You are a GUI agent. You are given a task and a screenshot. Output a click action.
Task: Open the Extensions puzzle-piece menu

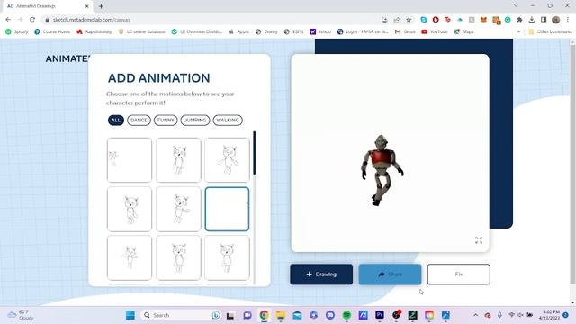[519, 20]
